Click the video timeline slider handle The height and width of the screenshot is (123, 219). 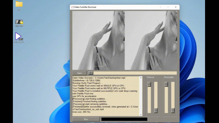coord(91,73)
